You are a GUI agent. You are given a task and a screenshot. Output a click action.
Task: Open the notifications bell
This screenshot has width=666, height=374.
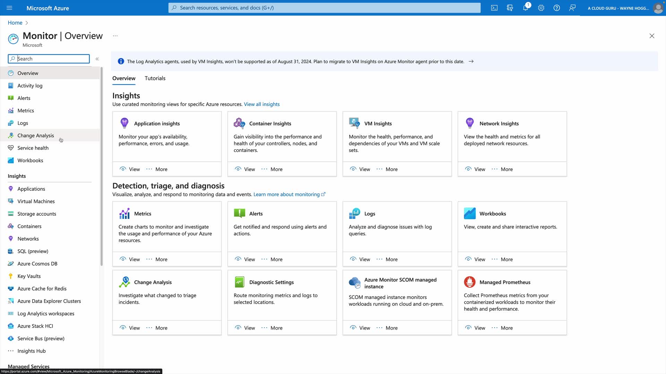[x=526, y=8]
